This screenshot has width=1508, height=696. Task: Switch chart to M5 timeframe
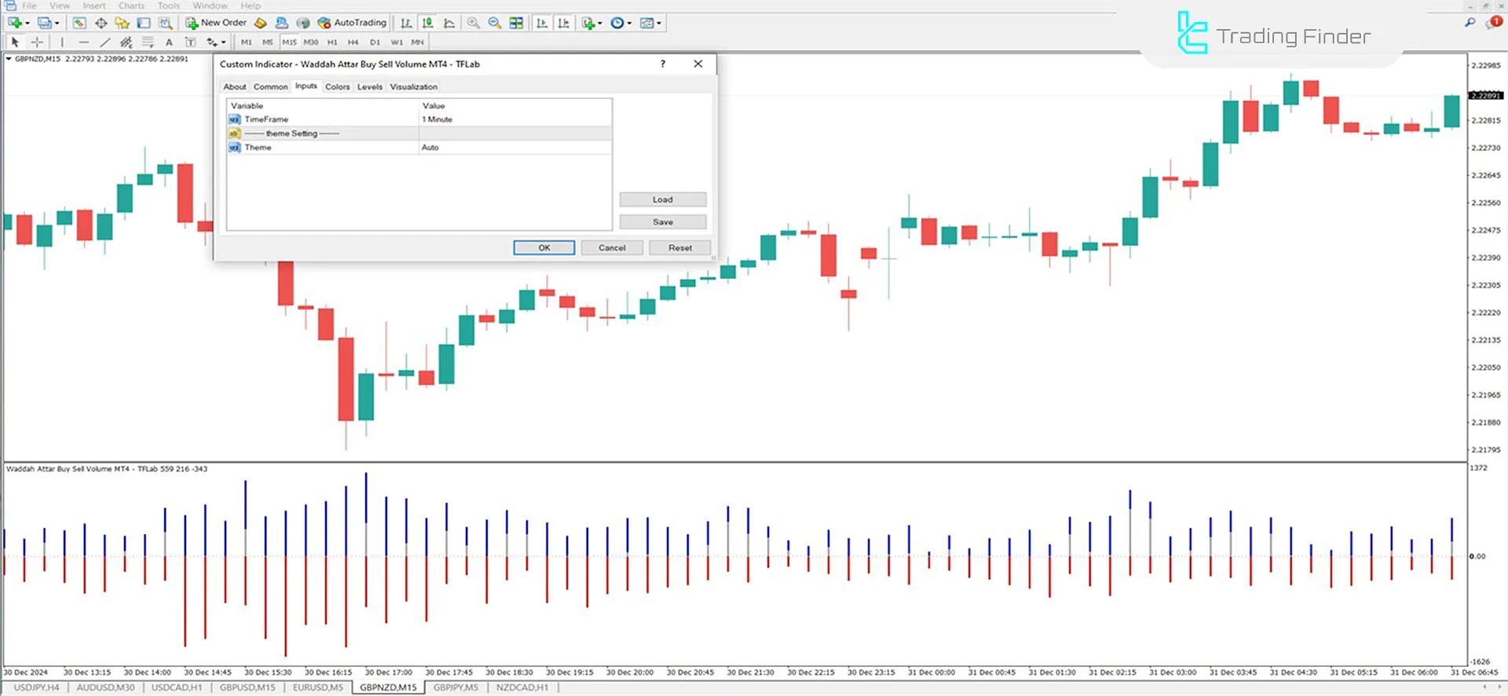(268, 42)
